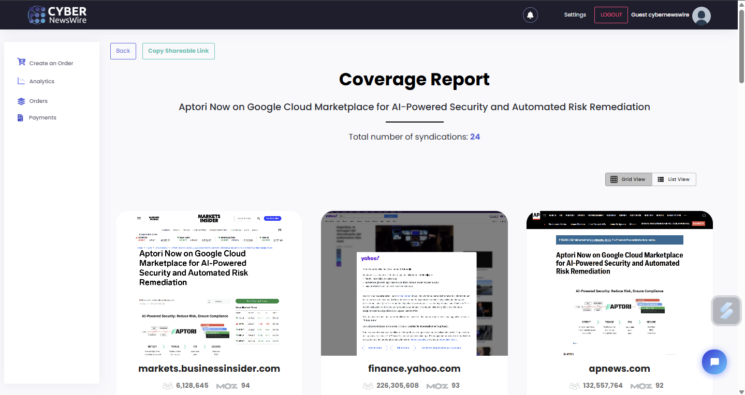Click the Orders stack icon
Image resolution: width=745 pixels, height=395 pixels.
pyautogui.click(x=21, y=101)
